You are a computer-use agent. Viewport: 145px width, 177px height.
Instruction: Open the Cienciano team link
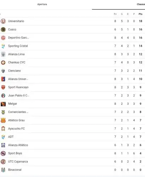(15, 71)
